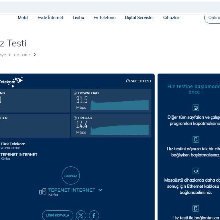Expand the TEPENET INTERNET server dropdown chevron
220x220 pixels.
(x=100, y=190)
